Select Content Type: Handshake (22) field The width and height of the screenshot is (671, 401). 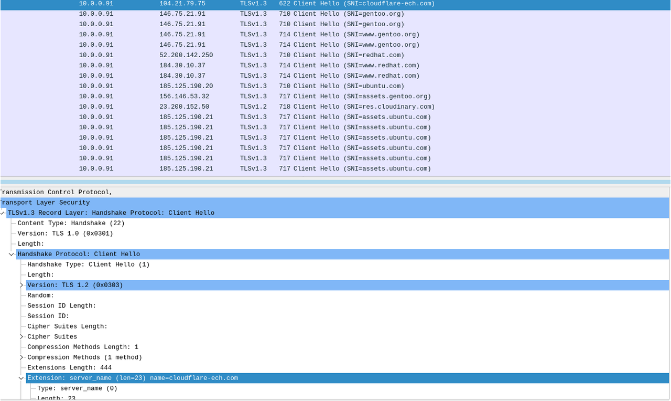pos(71,223)
